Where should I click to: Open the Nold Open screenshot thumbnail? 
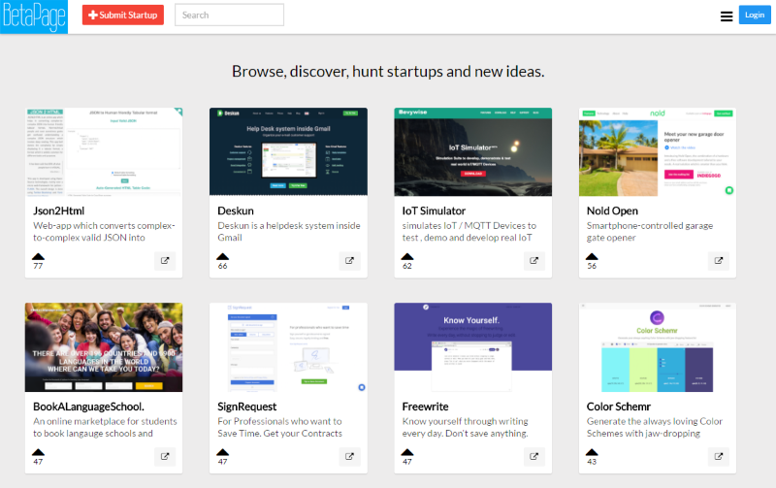tap(658, 152)
